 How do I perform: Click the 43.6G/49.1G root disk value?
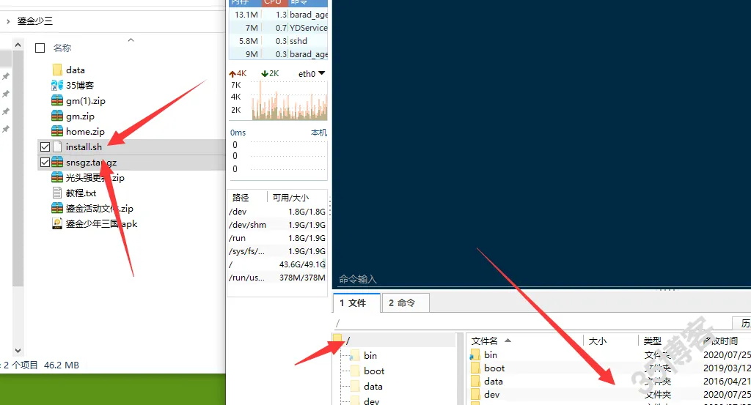coord(302,264)
